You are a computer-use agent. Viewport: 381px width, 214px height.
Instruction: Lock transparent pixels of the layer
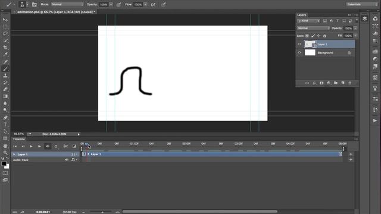coord(307,36)
